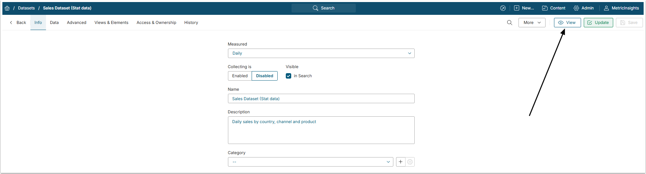Open the Content folder menu
Viewport: 646px width, 174px height.
(554, 8)
